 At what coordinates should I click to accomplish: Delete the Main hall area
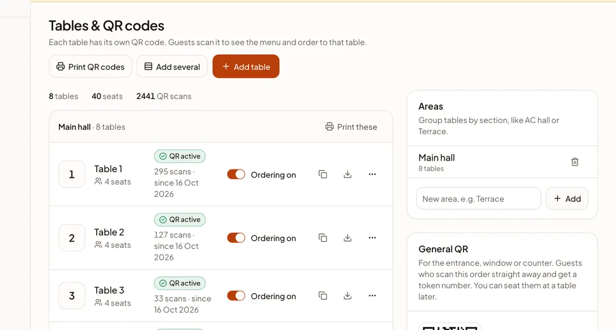[x=575, y=162]
